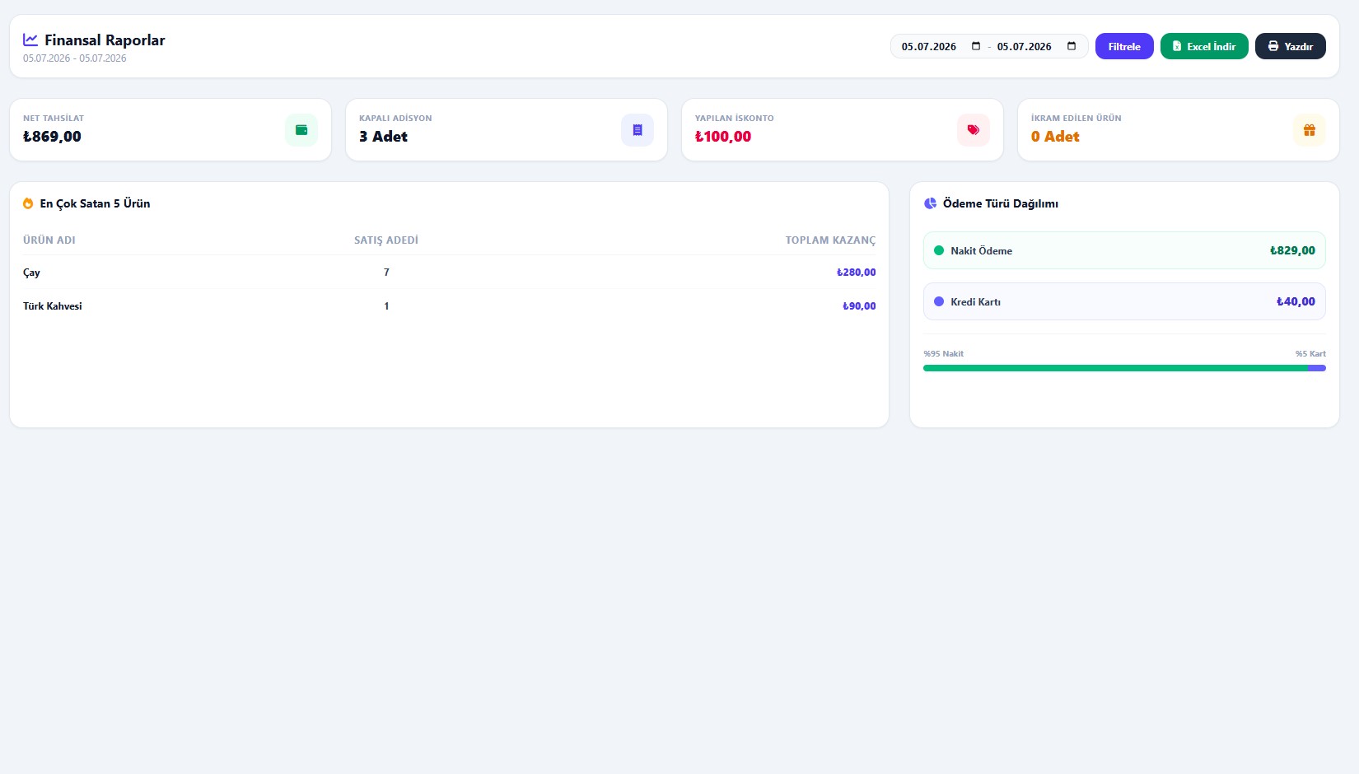Click the receipt icon in Kapalı Adisyon card
Screen dimensions: 1359x774
[x=637, y=130]
